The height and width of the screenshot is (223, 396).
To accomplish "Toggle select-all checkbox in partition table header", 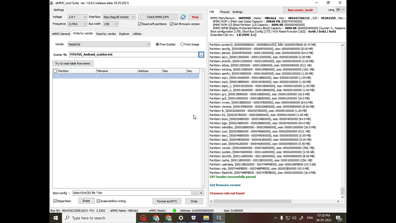I will (55, 71).
